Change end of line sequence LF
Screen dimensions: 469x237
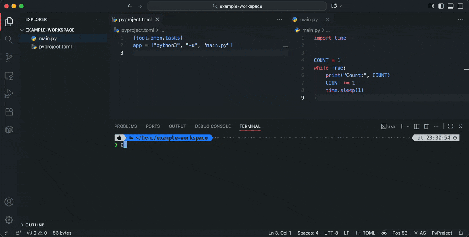pyautogui.click(x=347, y=233)
